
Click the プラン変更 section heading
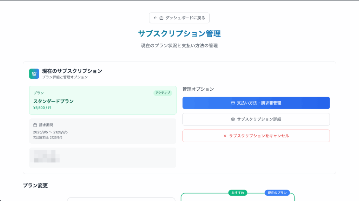coord(35,185)
